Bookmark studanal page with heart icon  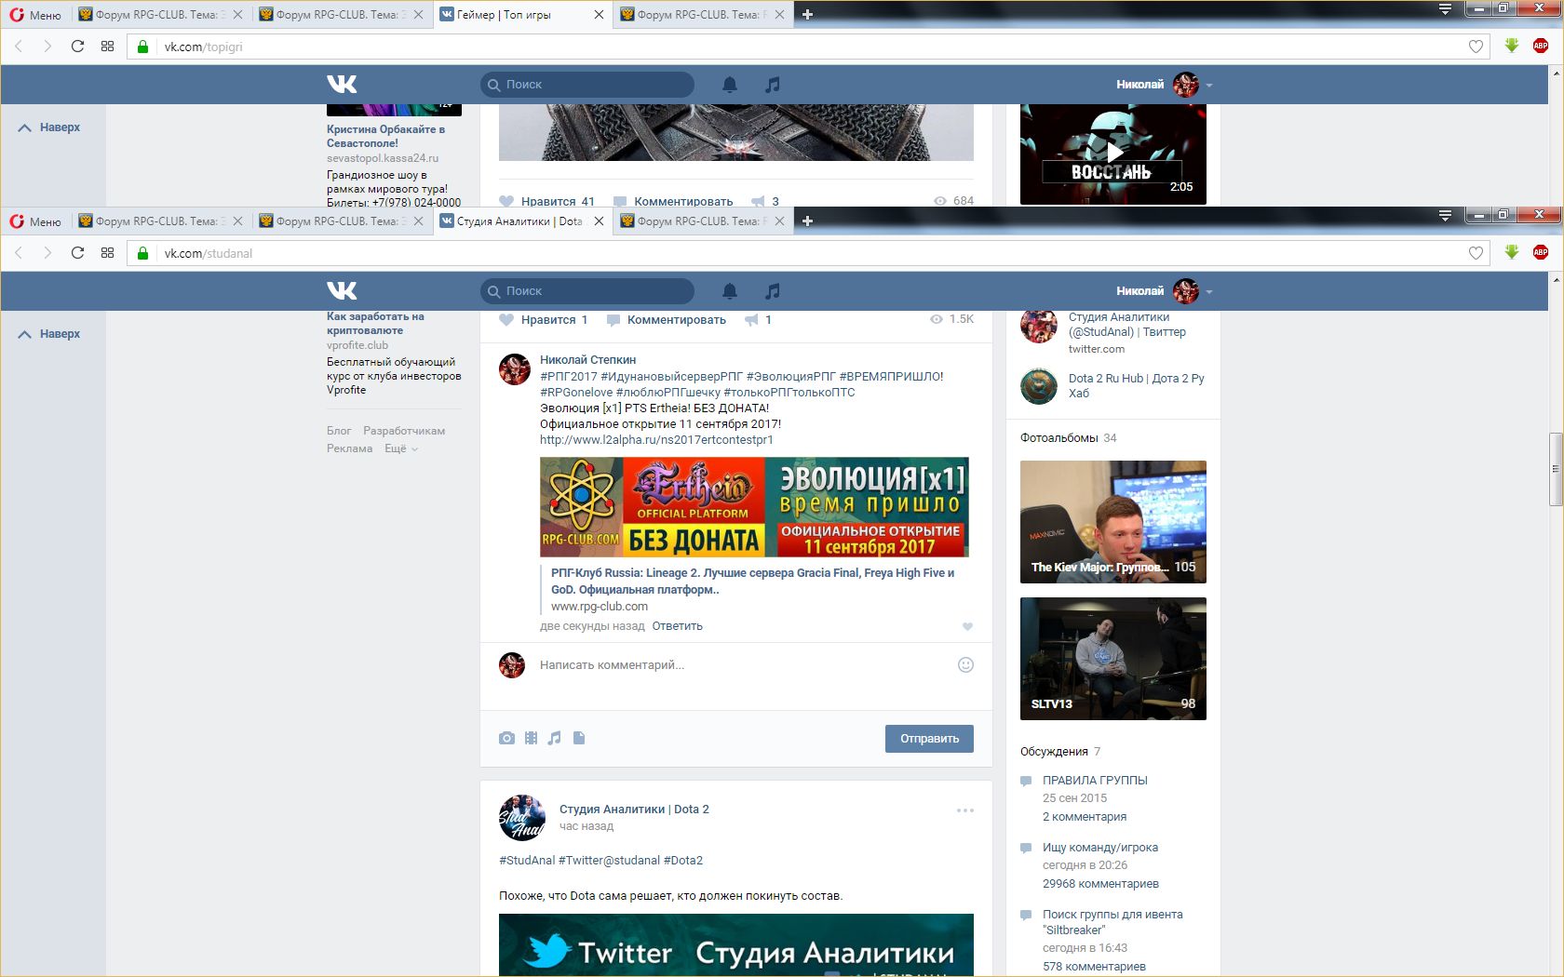(x=1476, y=253)
